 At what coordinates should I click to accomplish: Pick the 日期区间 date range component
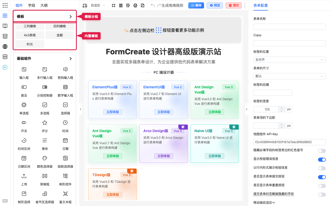(x=24, y=162)
